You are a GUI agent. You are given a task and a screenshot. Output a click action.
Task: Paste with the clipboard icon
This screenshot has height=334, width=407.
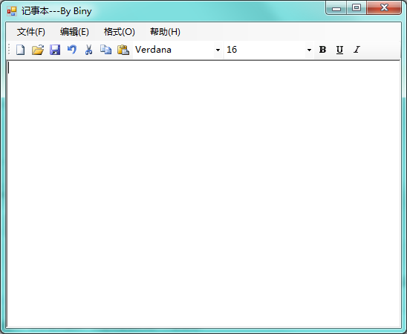coord(123,50)
